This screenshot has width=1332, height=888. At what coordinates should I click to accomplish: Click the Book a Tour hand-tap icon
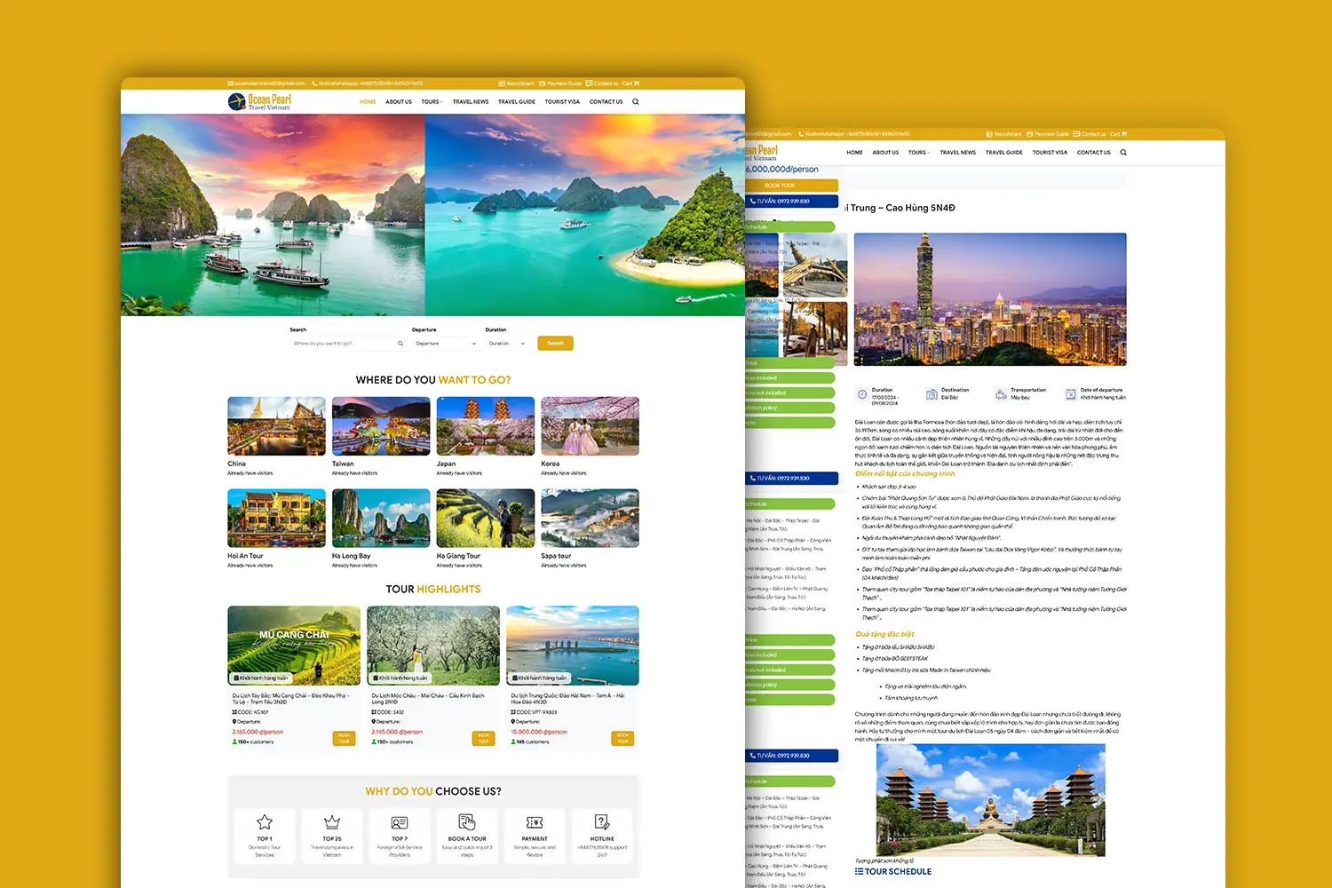tap(467, 822)
